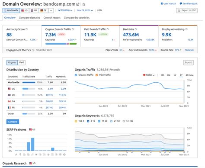Image resolution: width=205 pixels, height=168 pixels.
Task: Click the Engagement Metrics info icon
Action: tap(33, 50)
